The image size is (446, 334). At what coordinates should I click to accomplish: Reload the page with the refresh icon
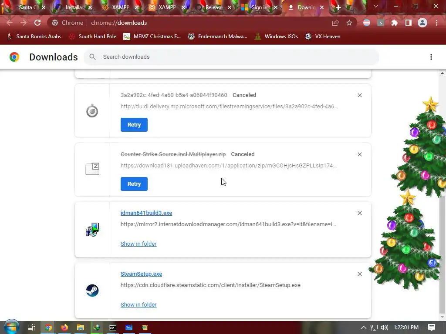tap(37, 23)
